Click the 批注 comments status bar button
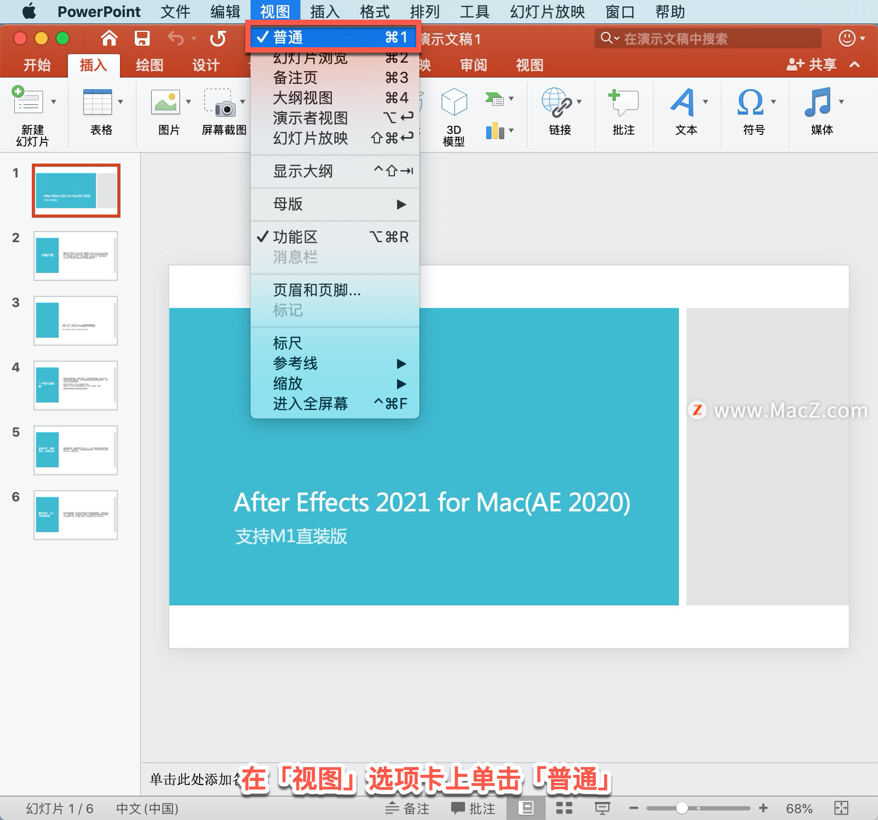Viewport: 878px width, 820px height. tap(473, 808)
